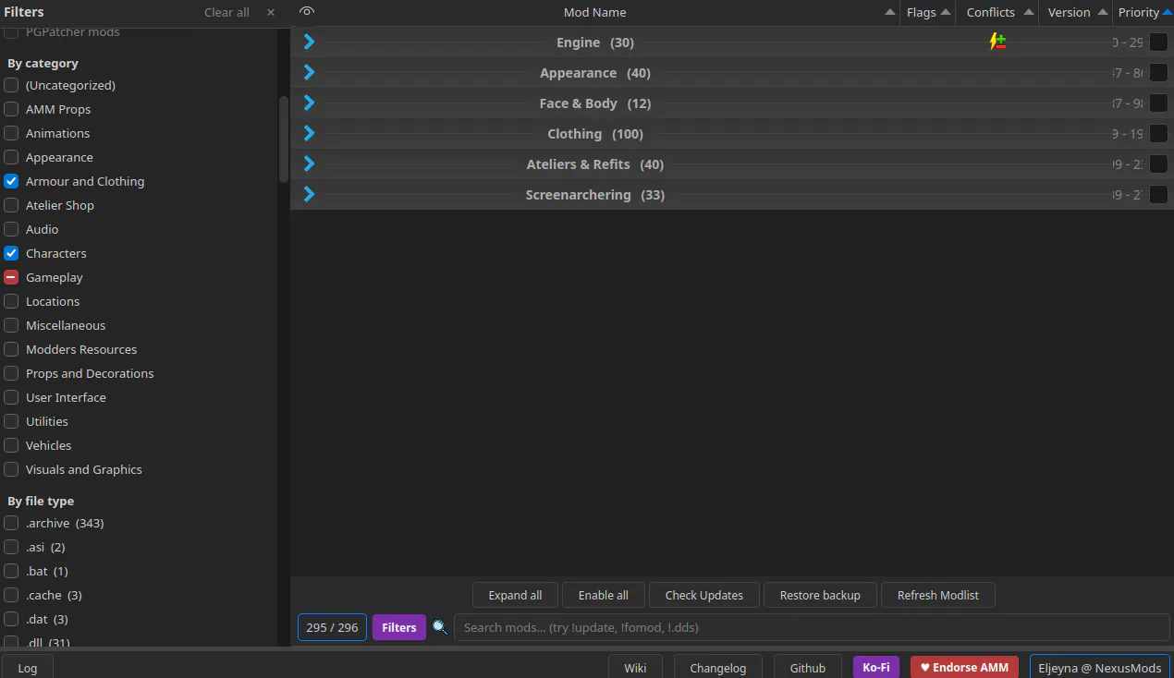Expand the Clothing (100) group
This screenshot has height=678, width=1174.
309,133
